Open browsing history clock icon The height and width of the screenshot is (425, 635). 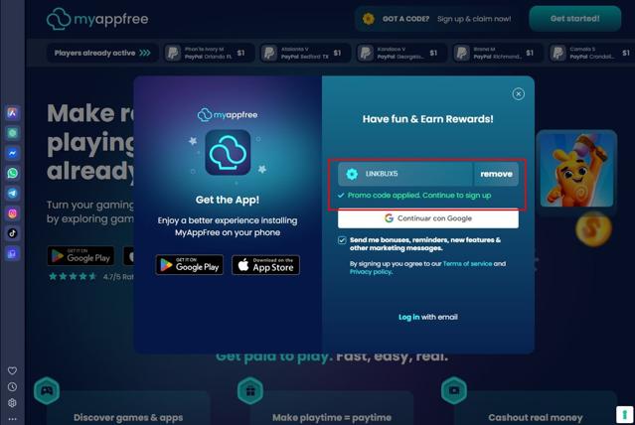click(x=12, y=386)
